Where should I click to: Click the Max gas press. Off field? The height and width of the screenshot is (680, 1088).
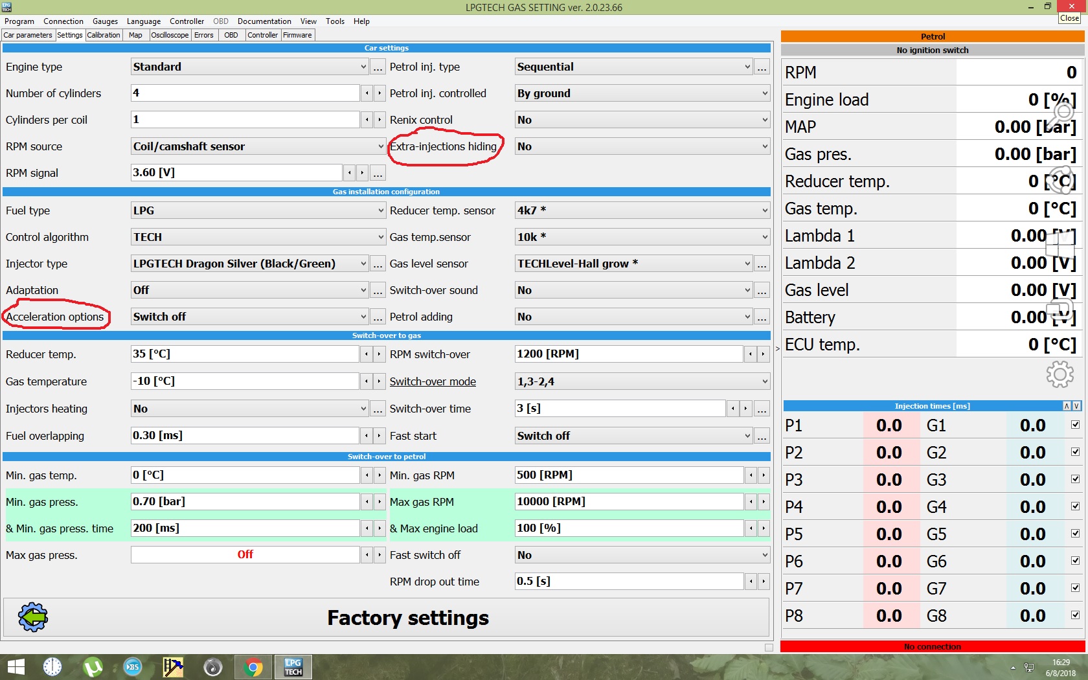(x=245, y=555)
